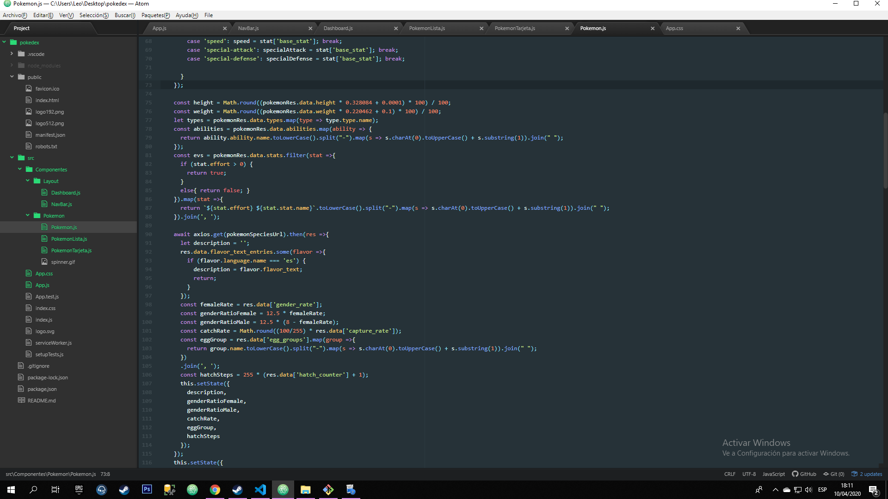Open Dashboard.js from the Layout folder
The height and width of the screenshot is (499, 888).
tap(66, 193)
